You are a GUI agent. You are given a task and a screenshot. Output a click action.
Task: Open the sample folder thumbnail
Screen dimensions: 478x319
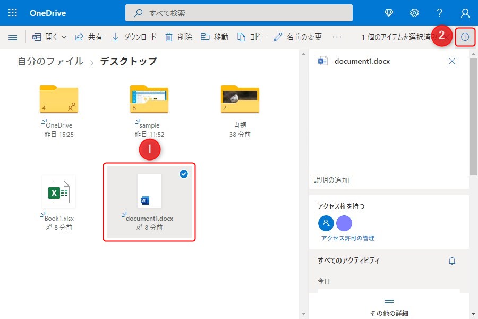pyautogui.click(x=149, y=99)
